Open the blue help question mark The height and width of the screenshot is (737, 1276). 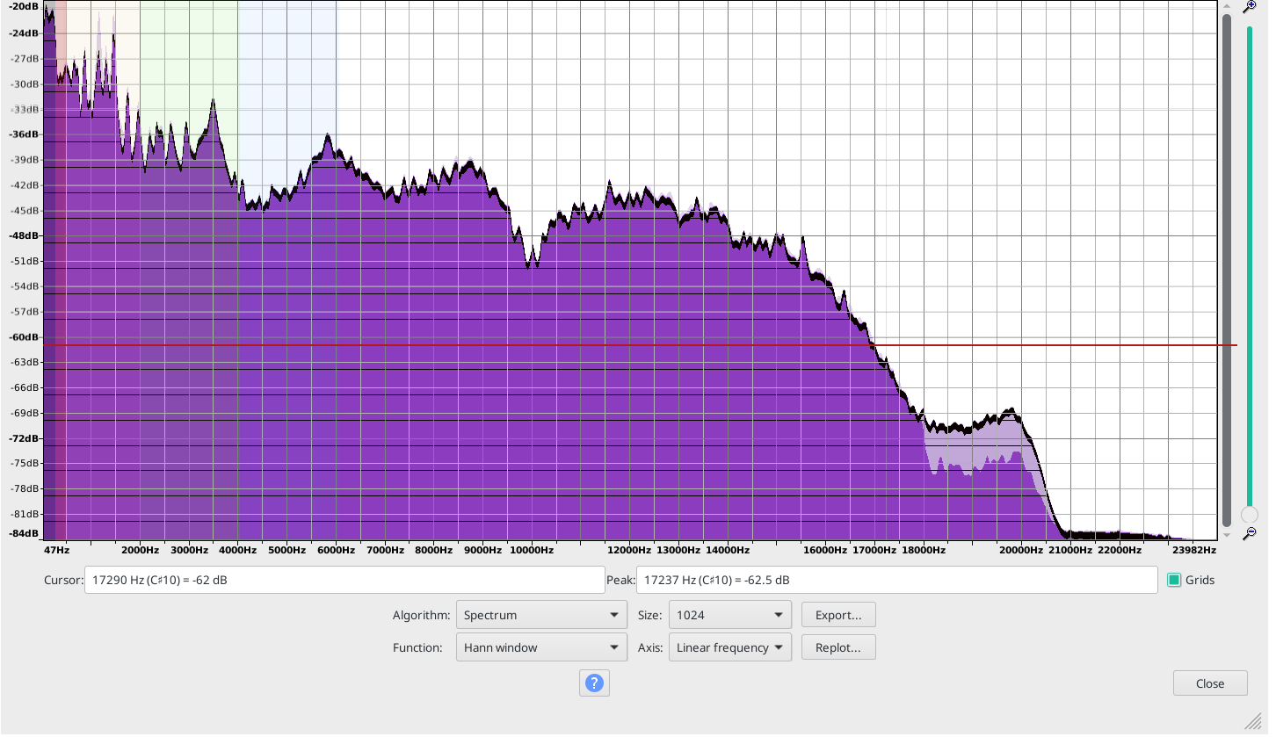pyautogui.click(x=594, y=683)
